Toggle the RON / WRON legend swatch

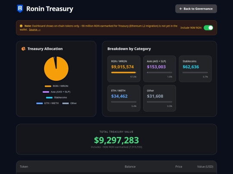click(x=48, y=86)
